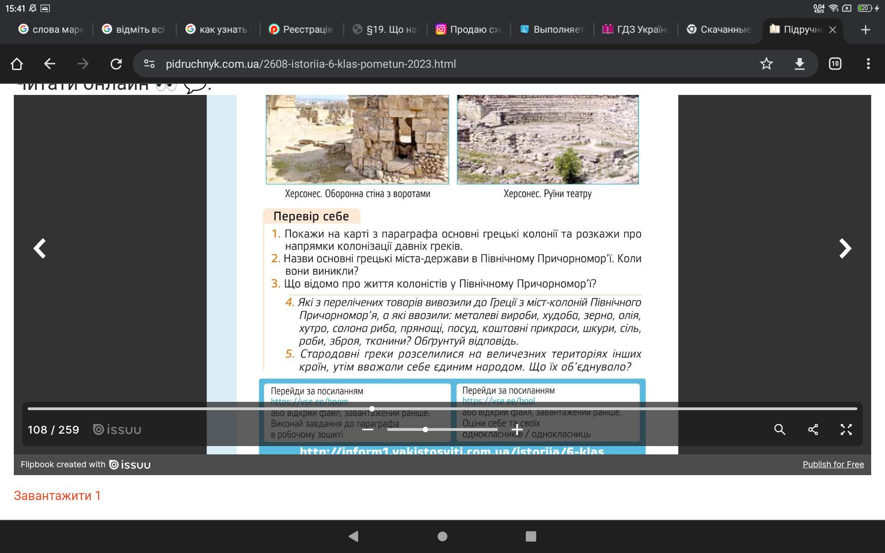Zoom in with the plus icon
The height and width of the screenshot is (553, 885).
(x=517, y=429)
